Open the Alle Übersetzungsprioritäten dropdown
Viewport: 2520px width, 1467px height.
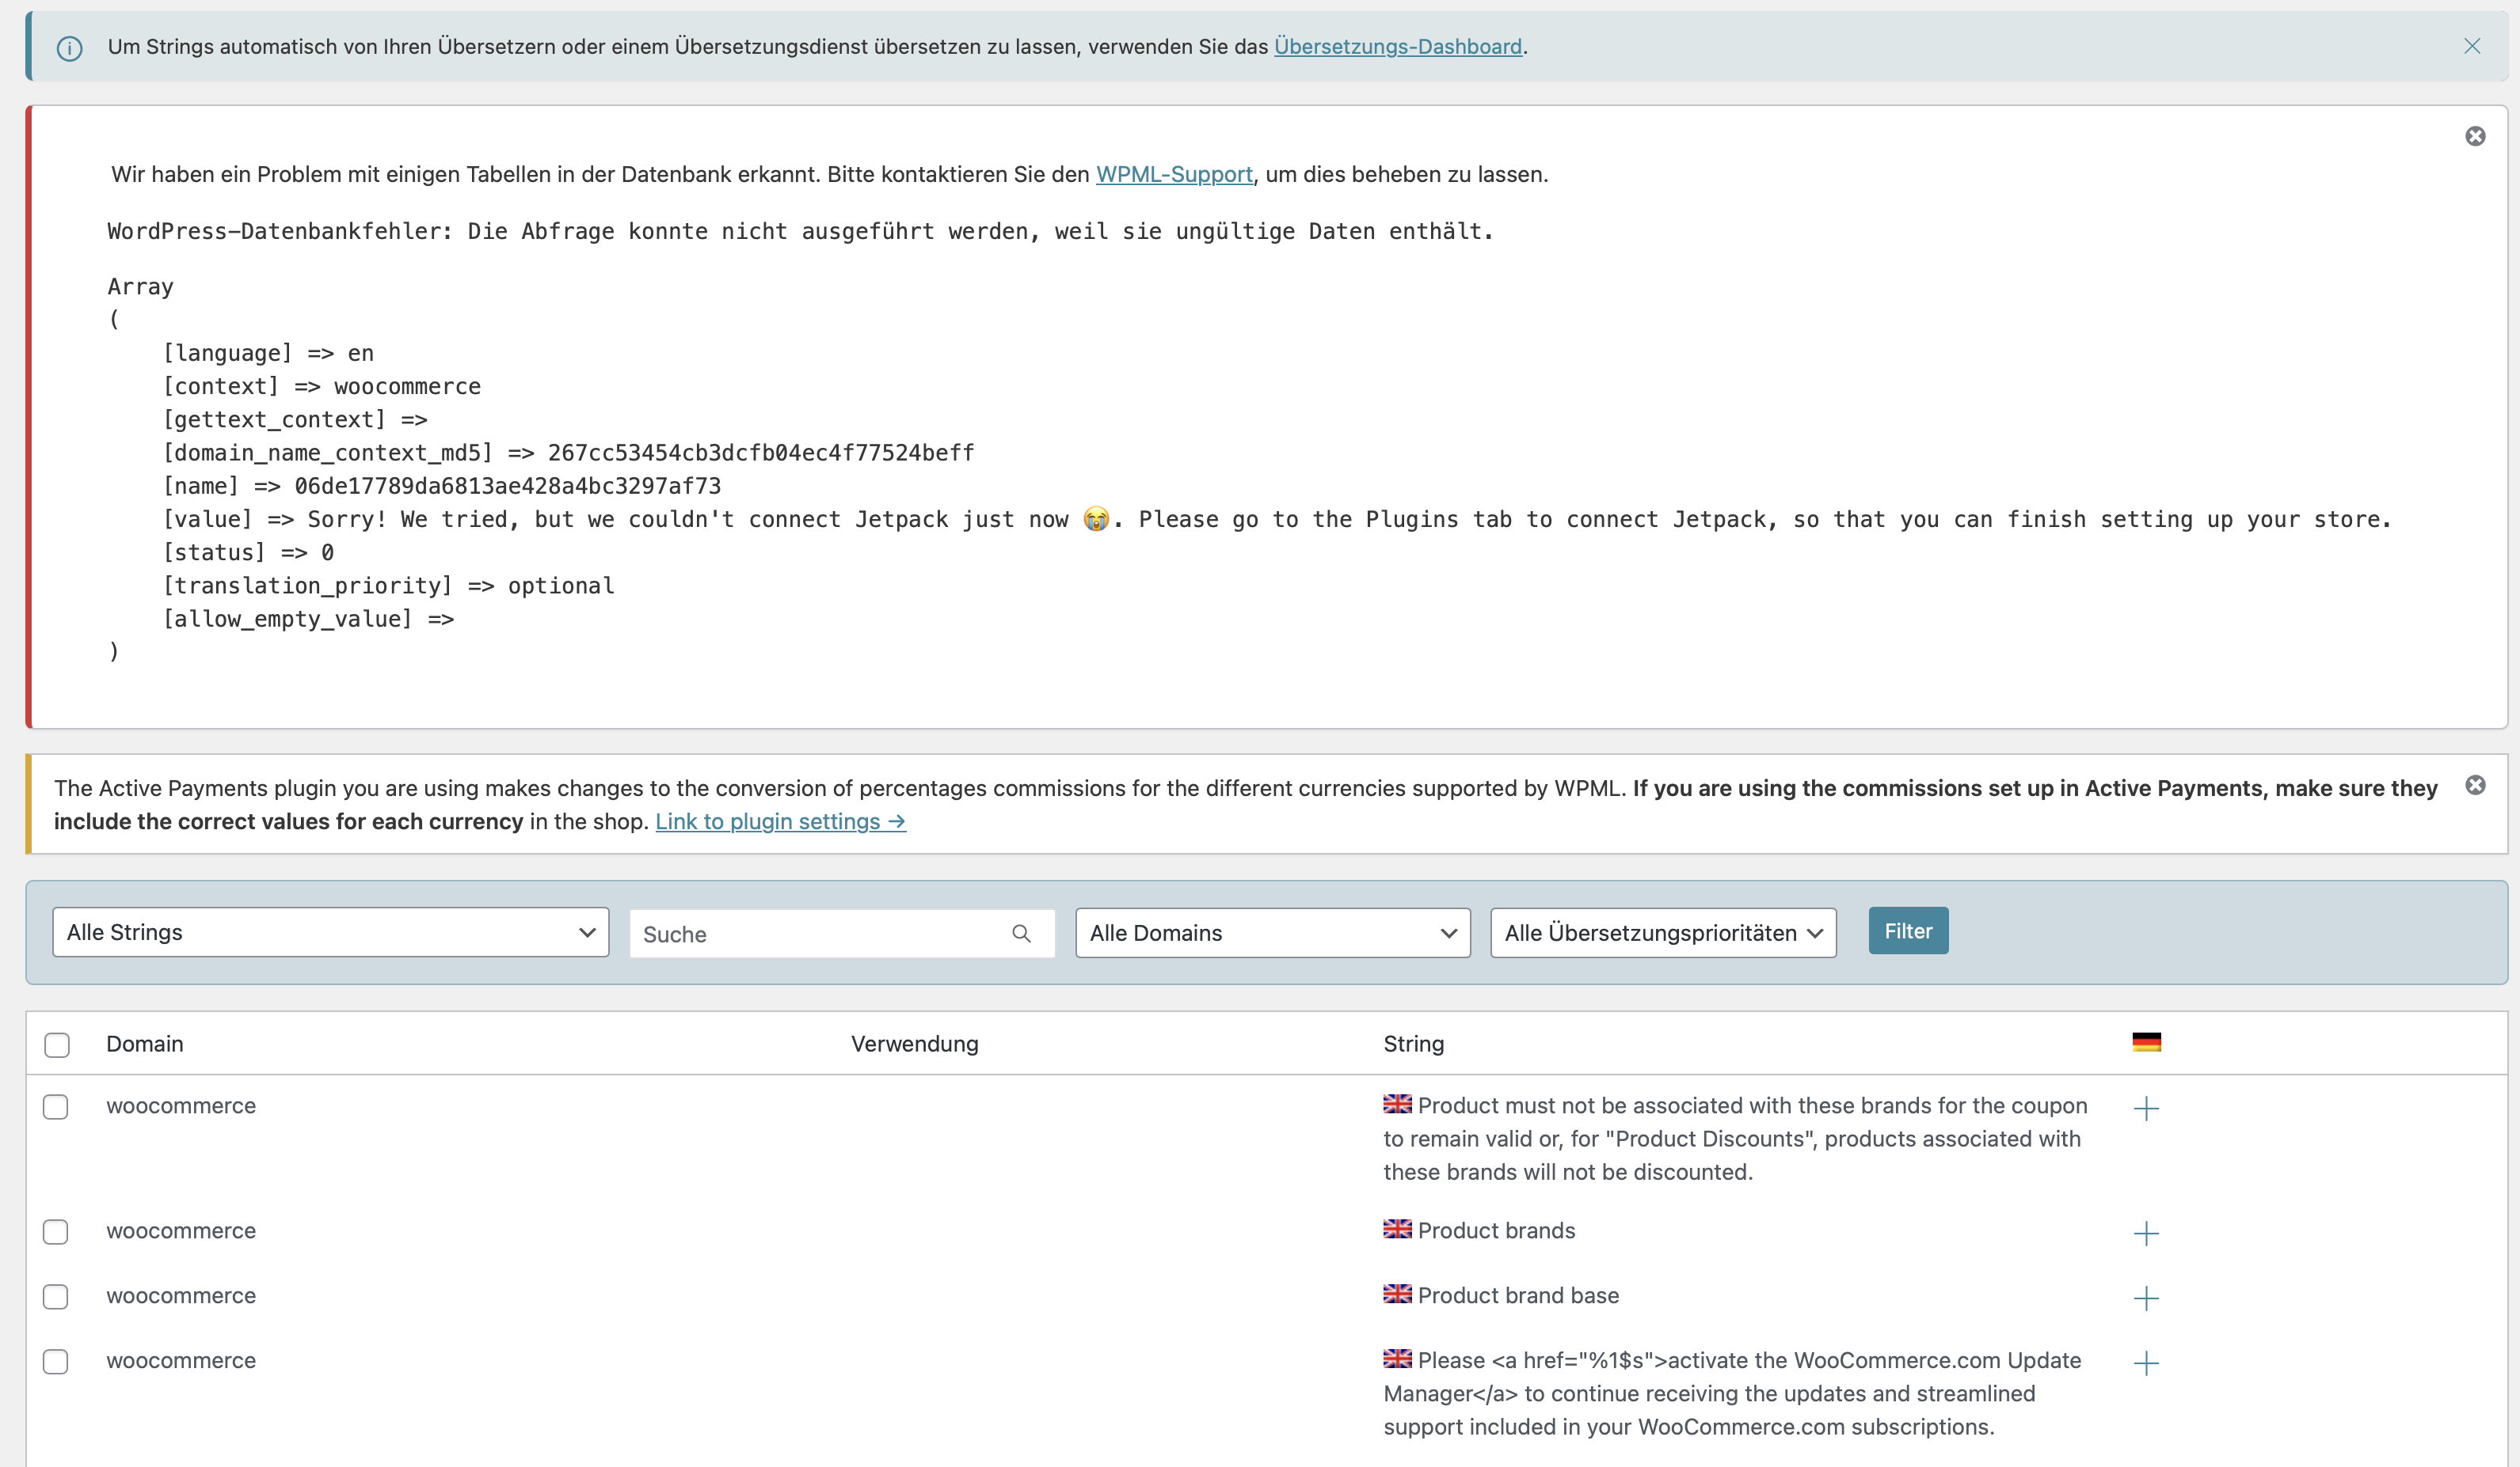tap(1663, 932)
